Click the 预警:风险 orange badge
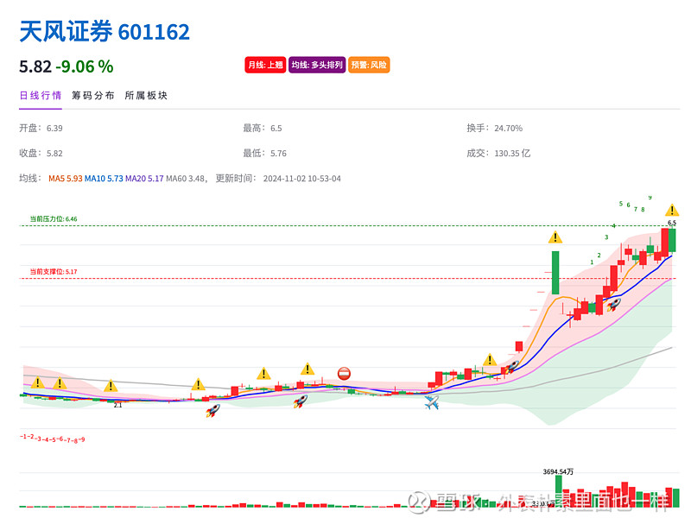 [x=369, y=65]
